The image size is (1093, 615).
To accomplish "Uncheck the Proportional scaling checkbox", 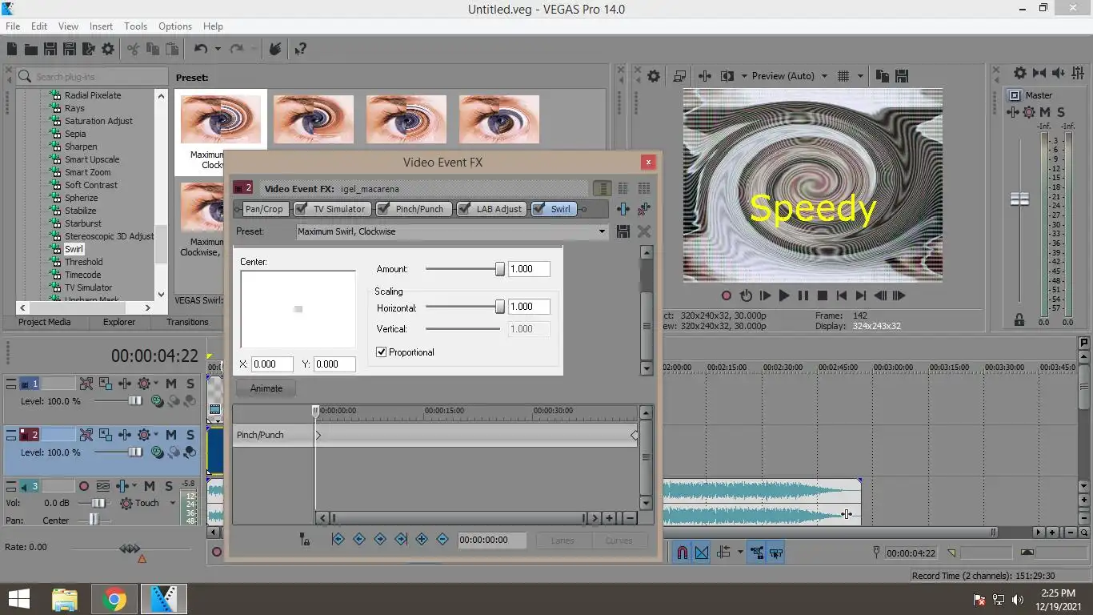I will (x=382, y=352).
